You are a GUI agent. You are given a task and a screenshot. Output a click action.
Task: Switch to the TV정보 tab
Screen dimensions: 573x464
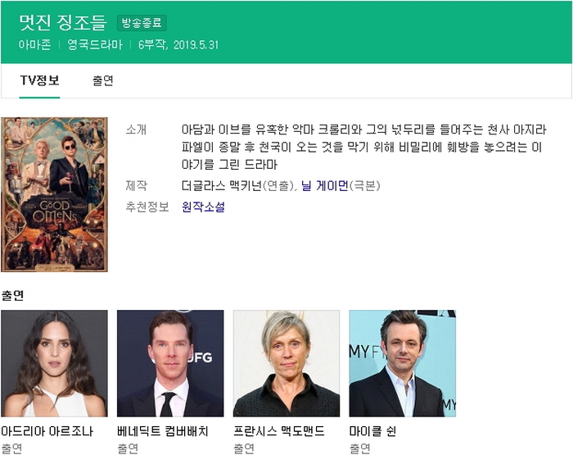(39, 80)
